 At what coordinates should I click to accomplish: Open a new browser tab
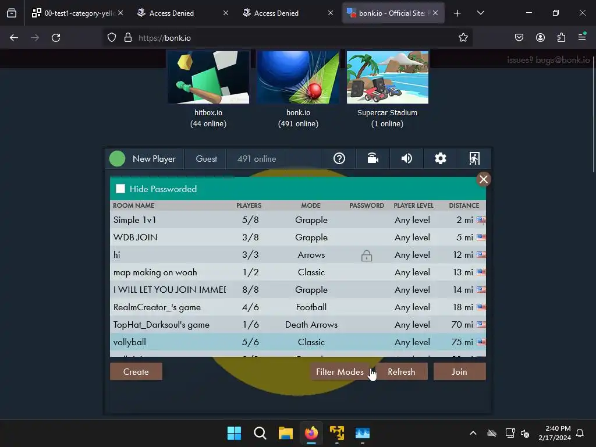click(x=457, y=13)
